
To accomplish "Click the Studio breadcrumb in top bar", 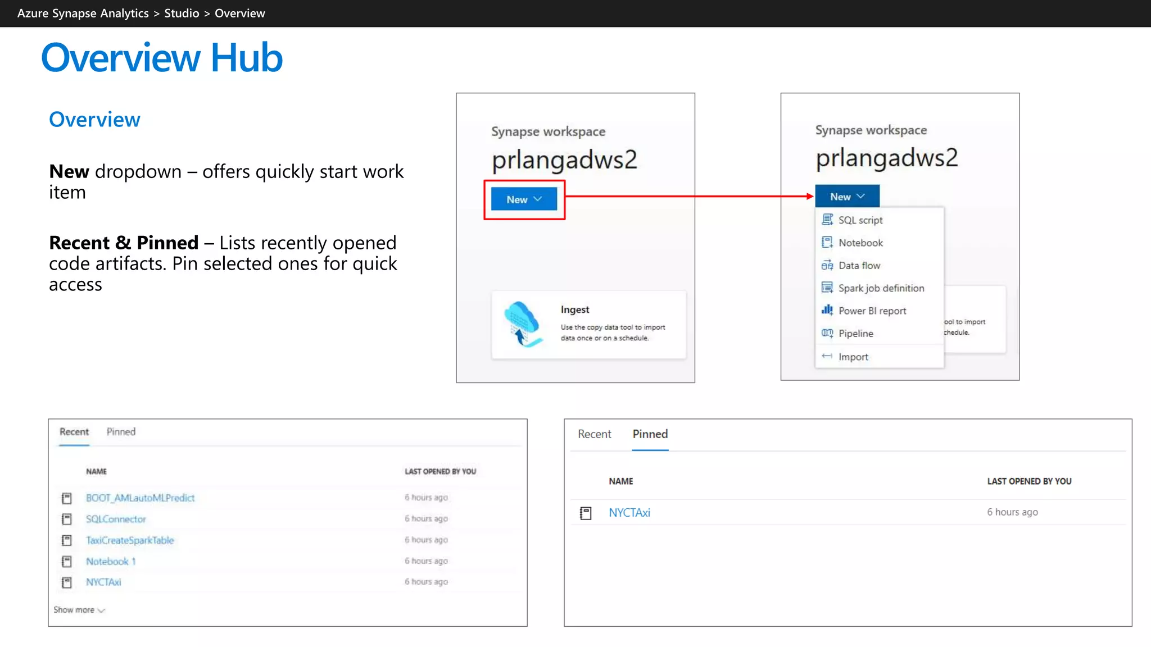I will 182,13.
